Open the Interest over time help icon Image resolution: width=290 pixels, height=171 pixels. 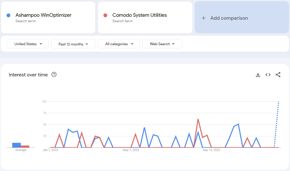pos(54,75)
